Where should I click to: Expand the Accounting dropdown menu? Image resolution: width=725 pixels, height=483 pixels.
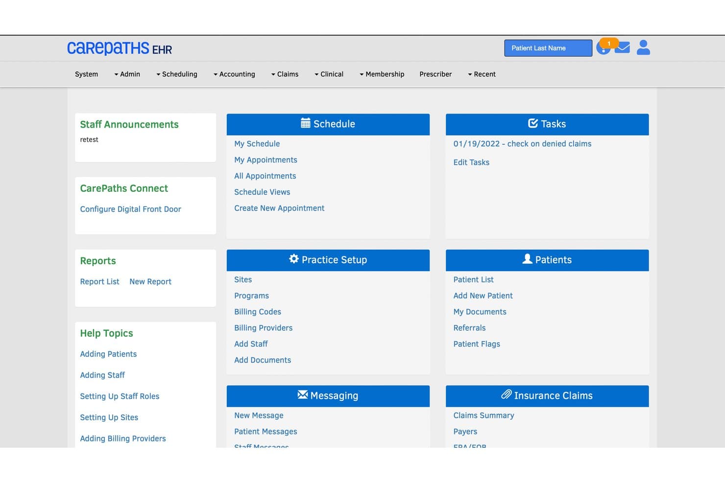pos(234,74)
